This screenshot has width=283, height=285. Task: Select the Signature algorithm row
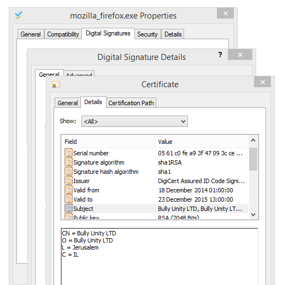(155, 162)
